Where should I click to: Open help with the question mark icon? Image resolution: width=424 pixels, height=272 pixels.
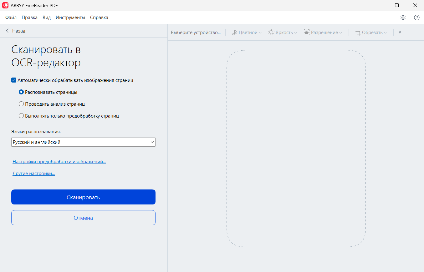(x=417, y=18)
